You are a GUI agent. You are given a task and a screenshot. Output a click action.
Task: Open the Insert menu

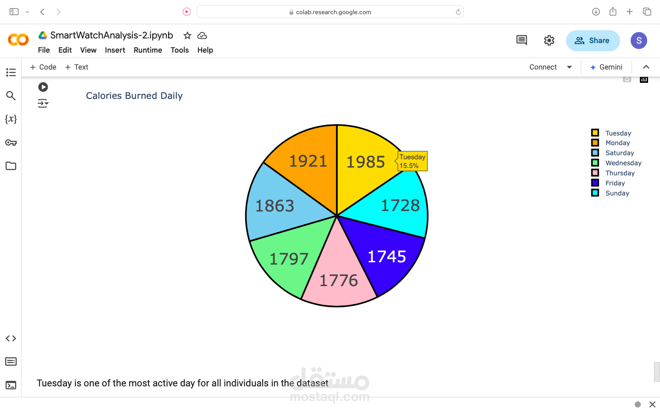pos(115,50)
